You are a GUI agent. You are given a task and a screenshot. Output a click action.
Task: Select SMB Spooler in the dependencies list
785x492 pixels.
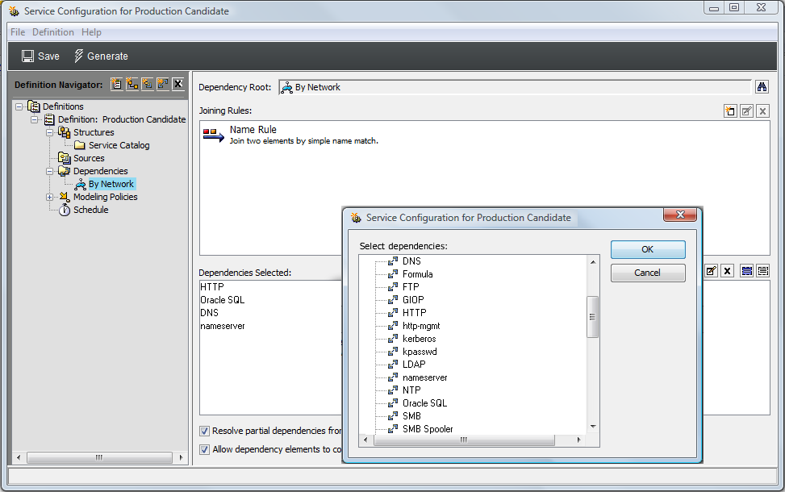point(428,429)
